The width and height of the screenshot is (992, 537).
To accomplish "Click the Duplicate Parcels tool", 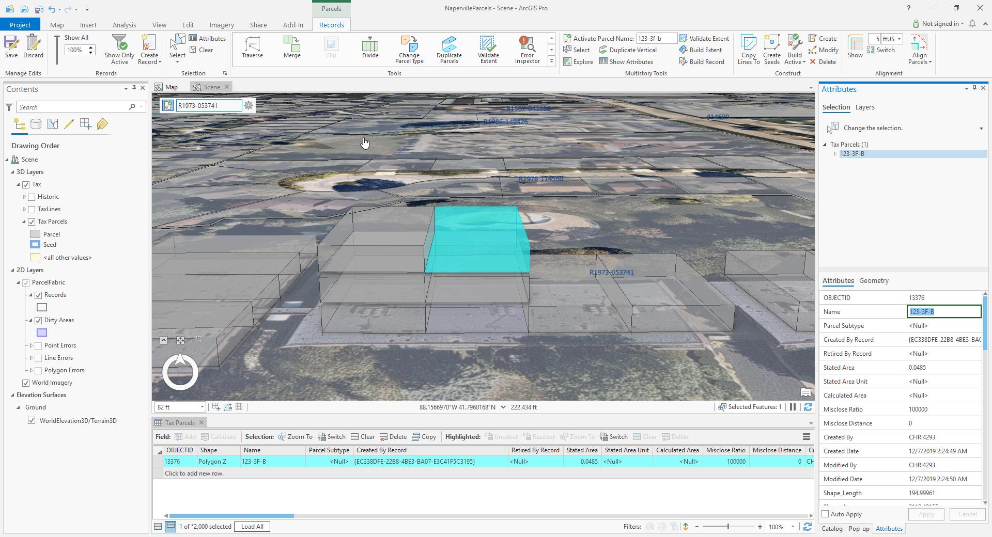I will (x=449, y=48).
